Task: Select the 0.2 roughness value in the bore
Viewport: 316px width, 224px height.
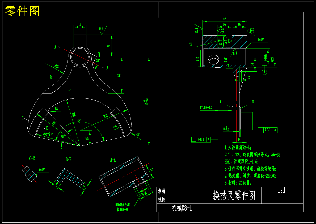Action: (235, 54)
